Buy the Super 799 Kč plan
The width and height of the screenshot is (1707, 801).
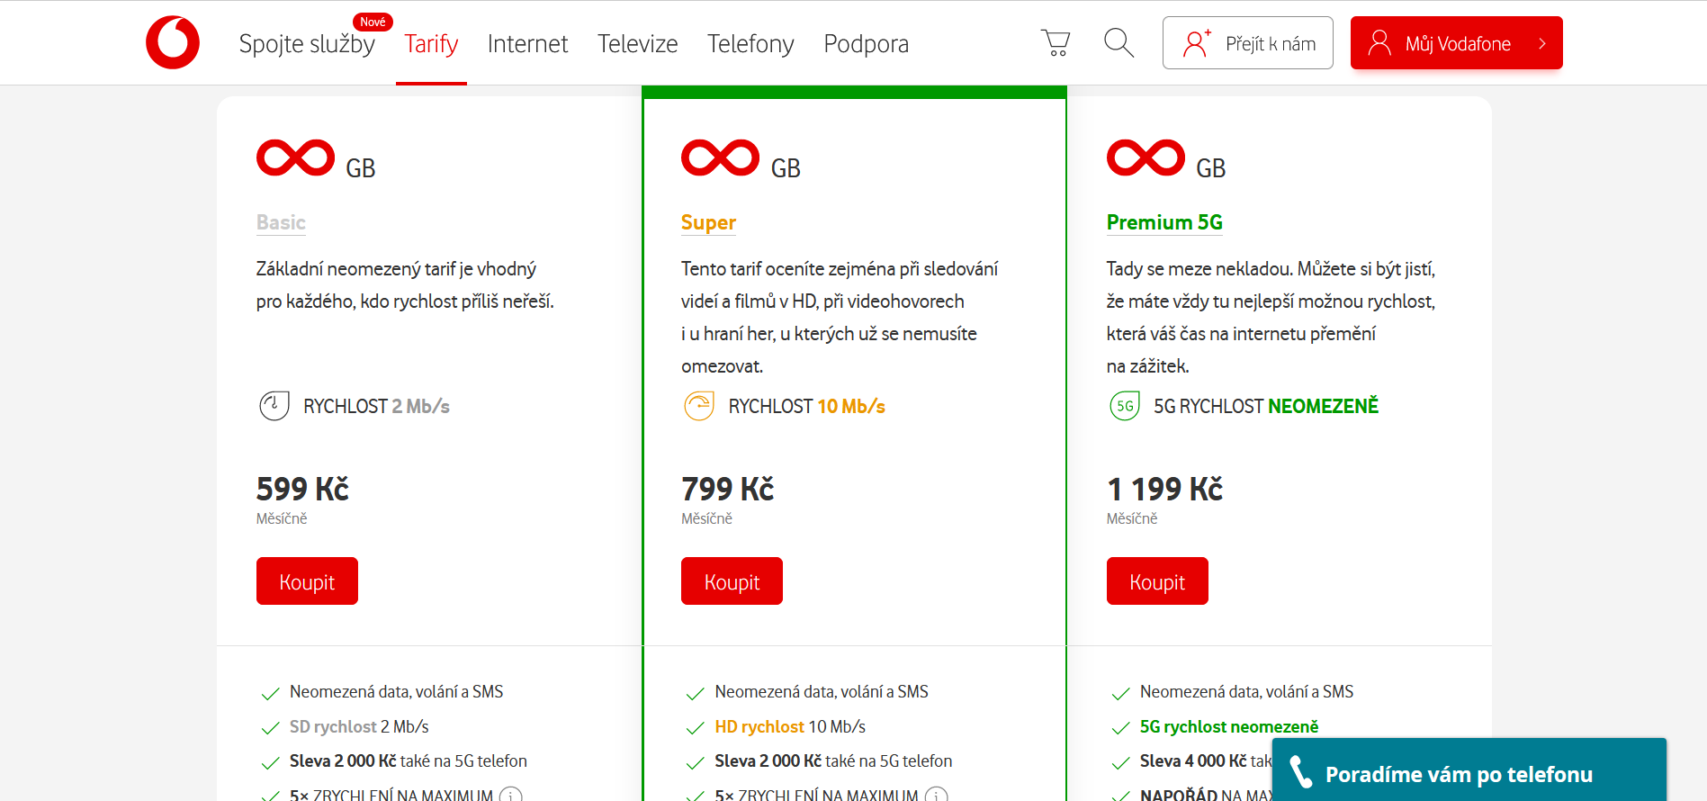coord(732,581)
